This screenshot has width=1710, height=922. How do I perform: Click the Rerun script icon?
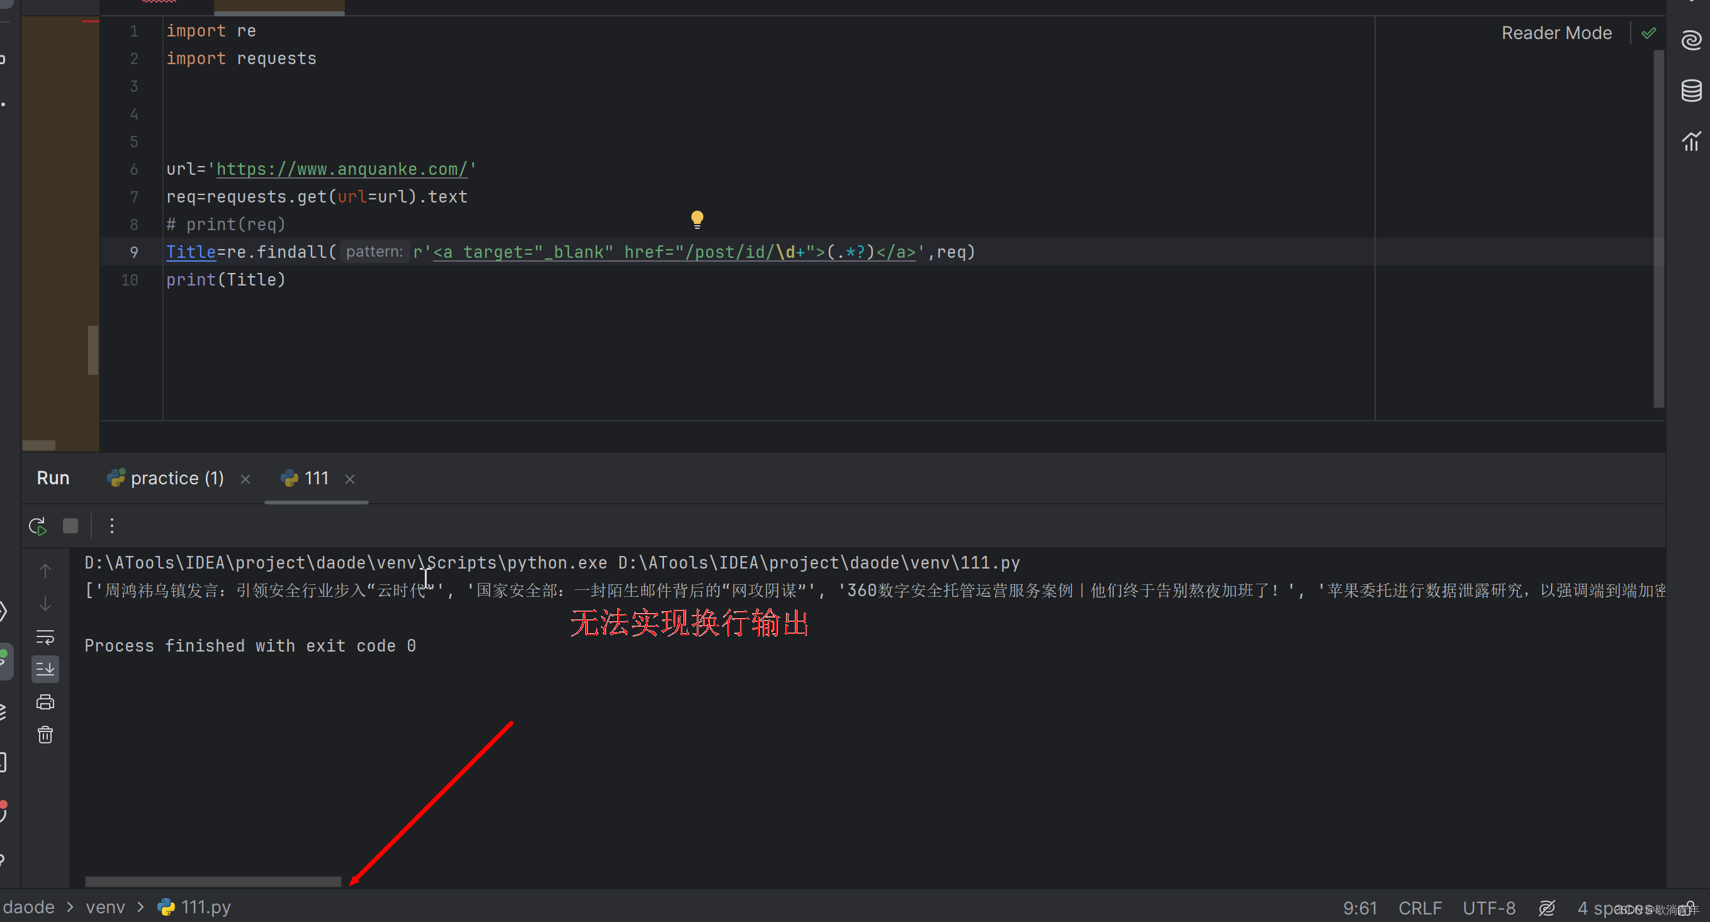click(x=38, y=526)
